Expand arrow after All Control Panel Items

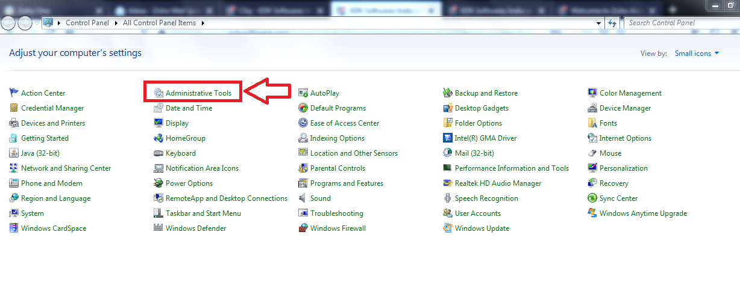coord(203,23)
